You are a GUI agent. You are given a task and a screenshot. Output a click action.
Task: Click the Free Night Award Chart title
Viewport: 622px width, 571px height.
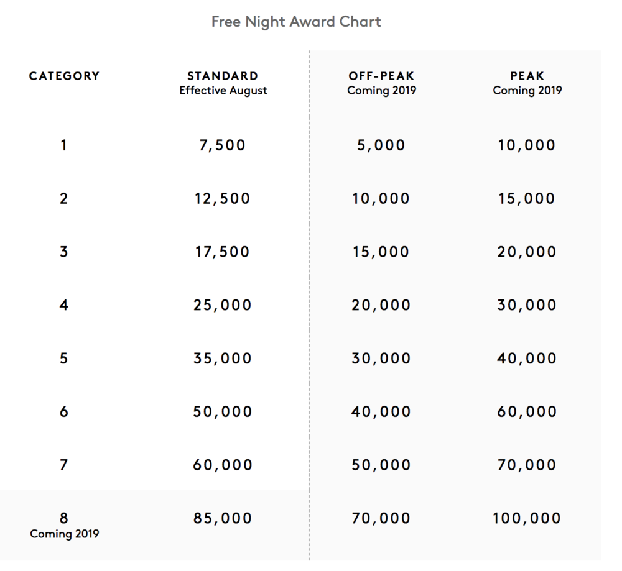296,22
